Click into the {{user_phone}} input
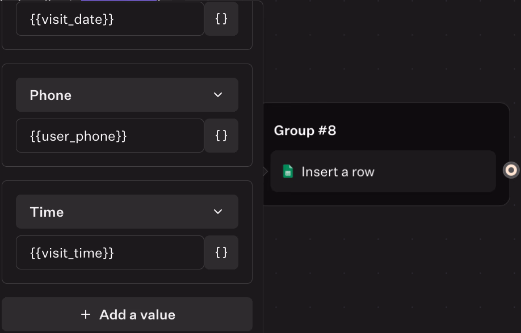Screen dimensions: 521x333 tap(110, 136)
